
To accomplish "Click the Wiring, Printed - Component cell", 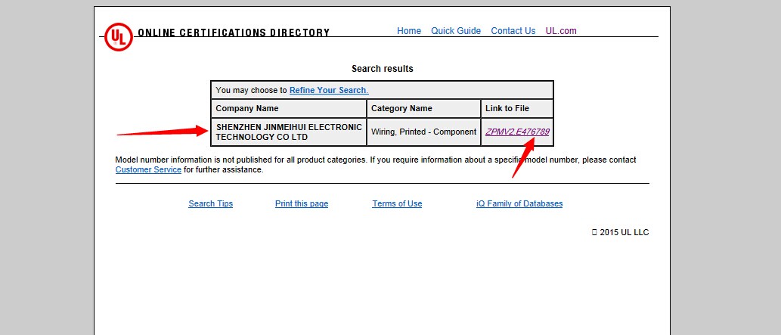I will 423,132.
